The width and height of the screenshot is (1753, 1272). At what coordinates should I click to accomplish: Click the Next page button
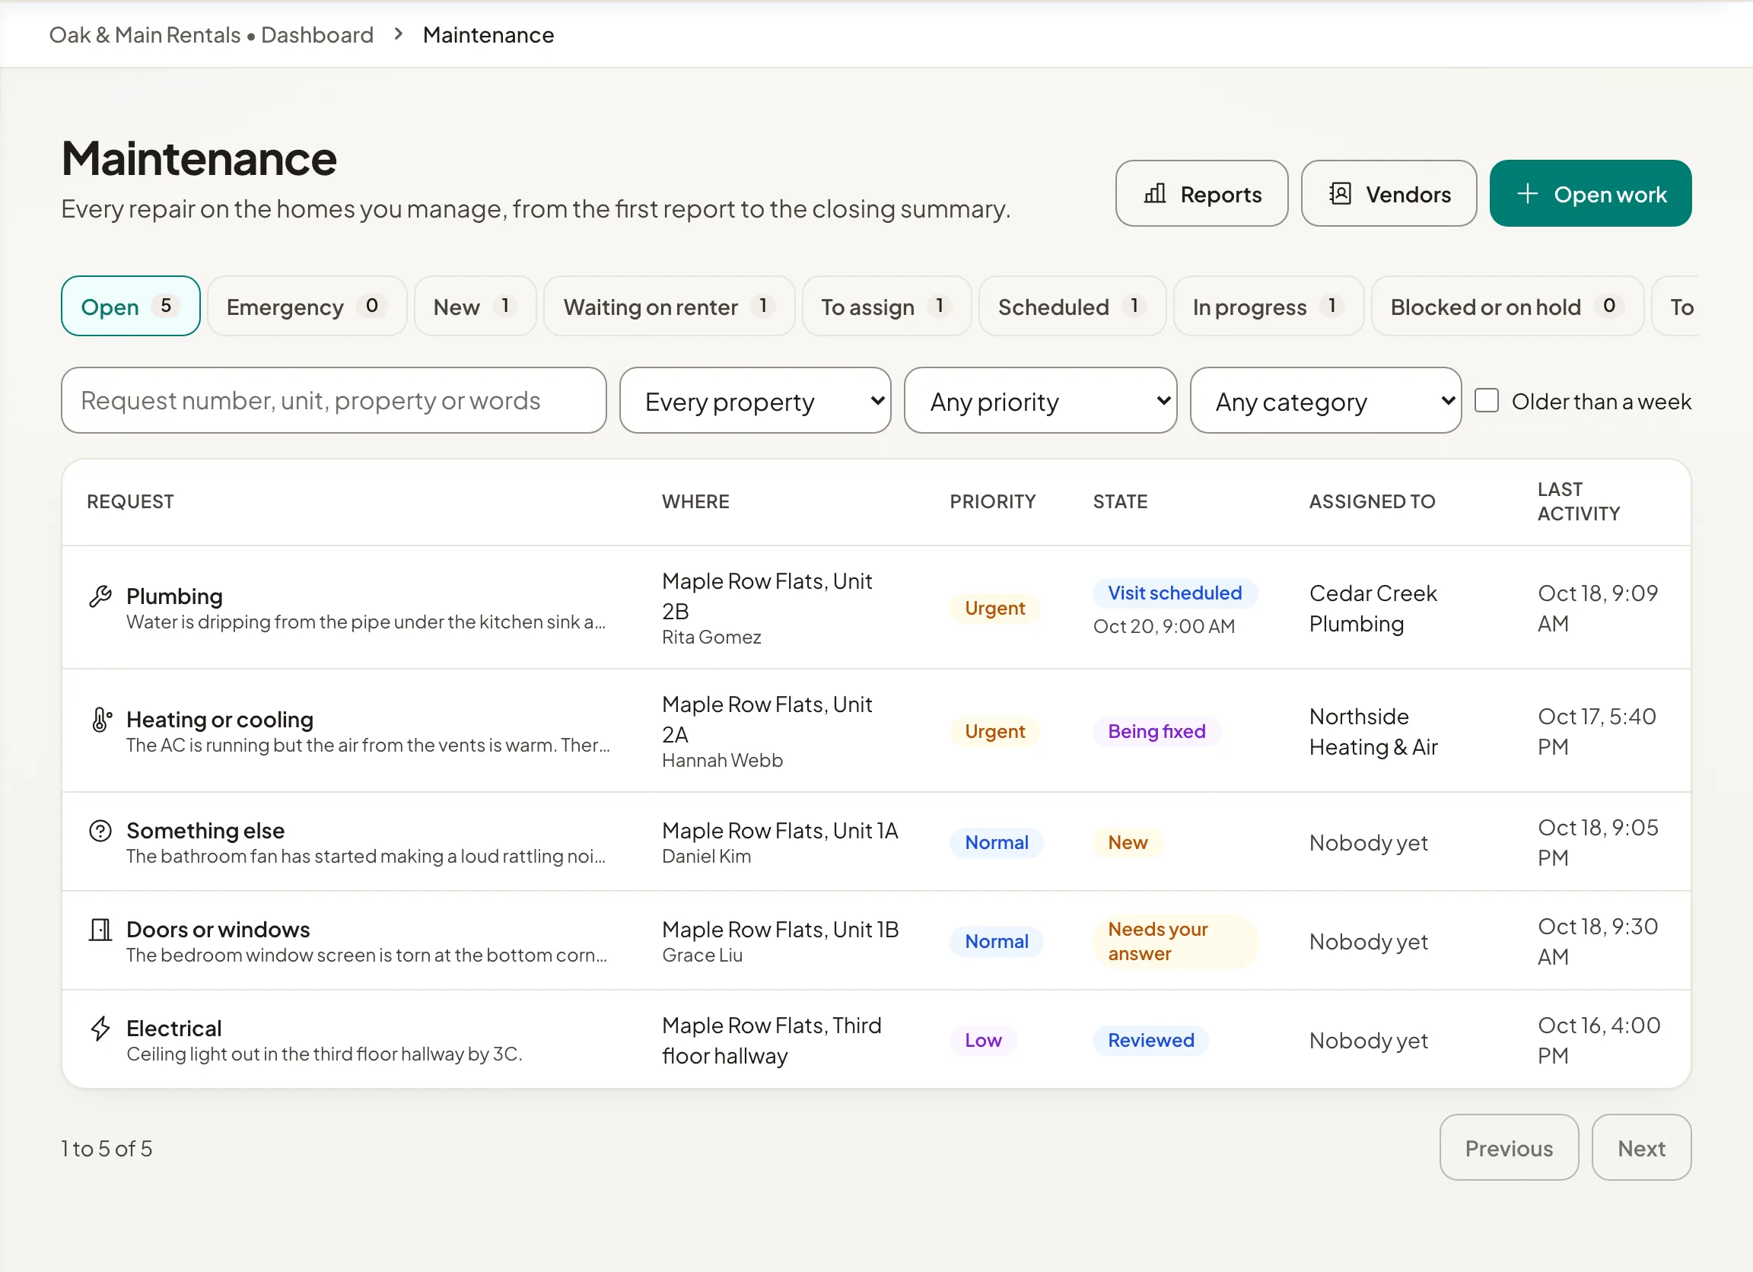(1642, 1147)
